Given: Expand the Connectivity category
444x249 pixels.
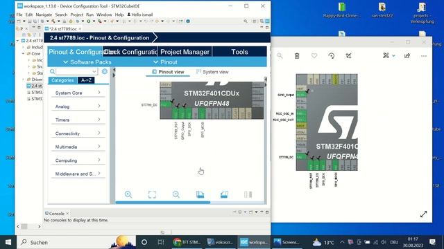Looking at the screenshot, I should point(78,133).
